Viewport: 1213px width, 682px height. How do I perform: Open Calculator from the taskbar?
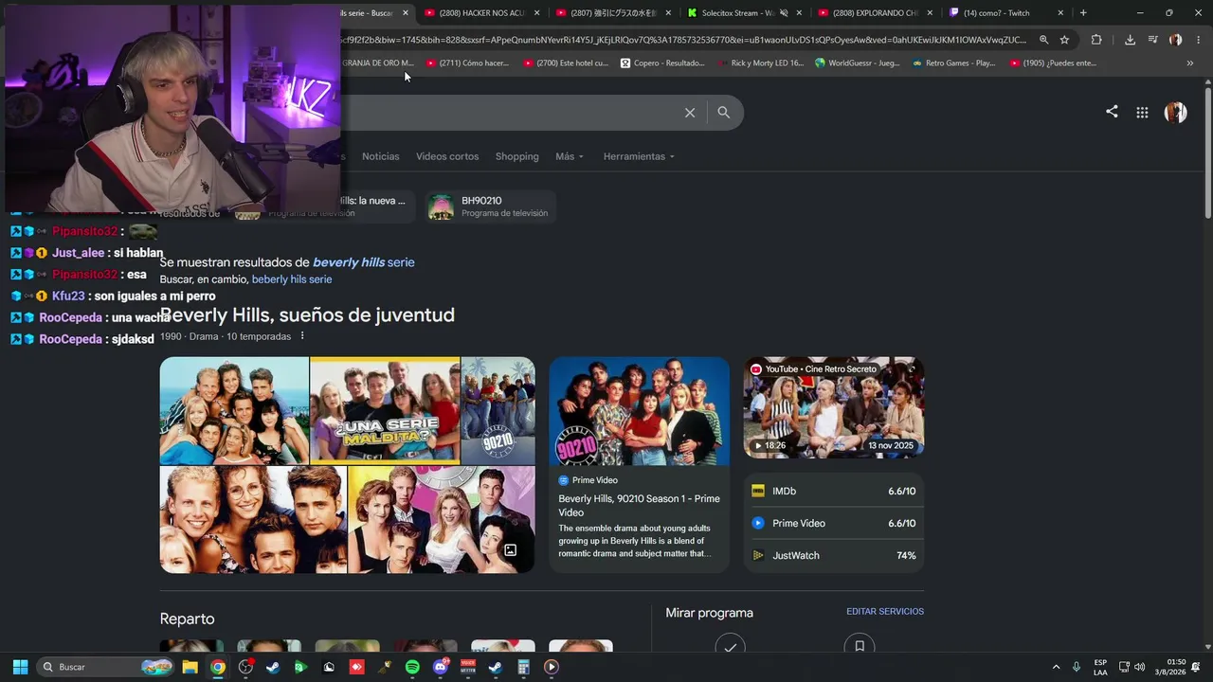click(x=523, y=667)
